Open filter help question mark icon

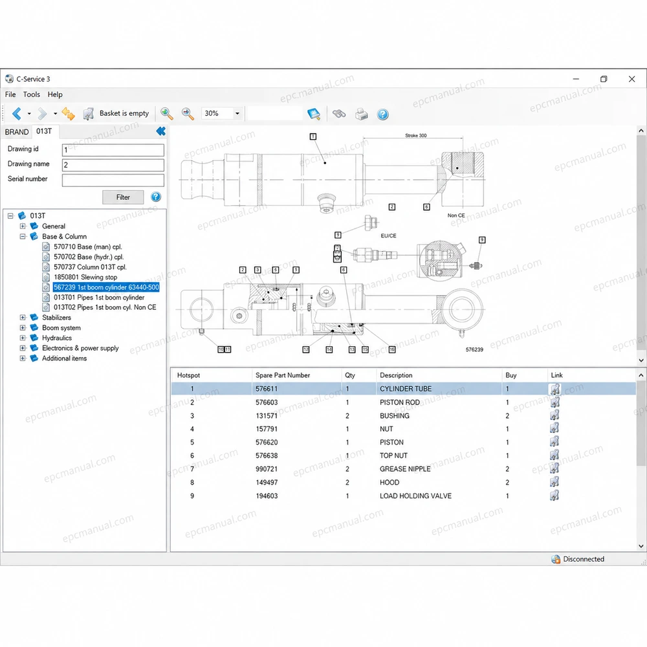tap(156, 197)
